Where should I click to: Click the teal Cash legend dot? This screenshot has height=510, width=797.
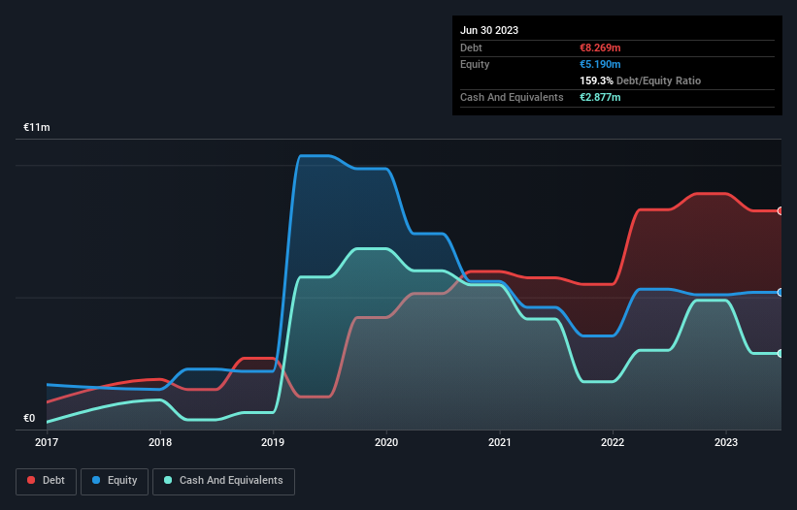click(x=168, y=480)
